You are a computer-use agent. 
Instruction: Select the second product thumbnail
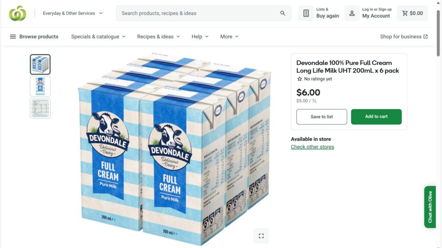click(x=40, y=87)
